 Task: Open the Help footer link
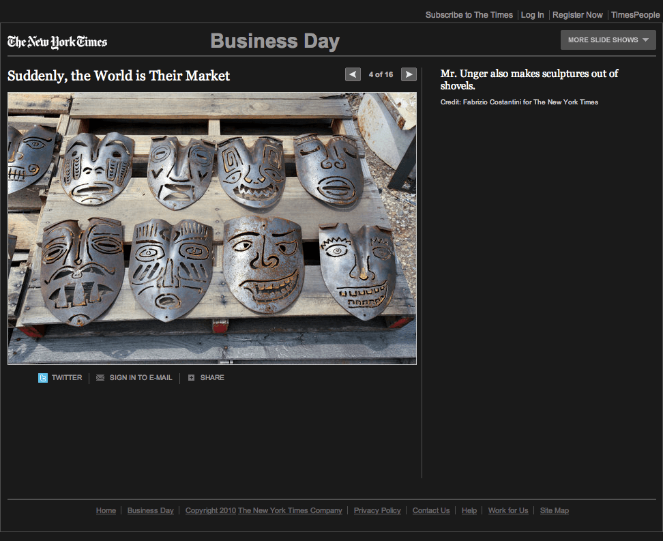[469, 510]
